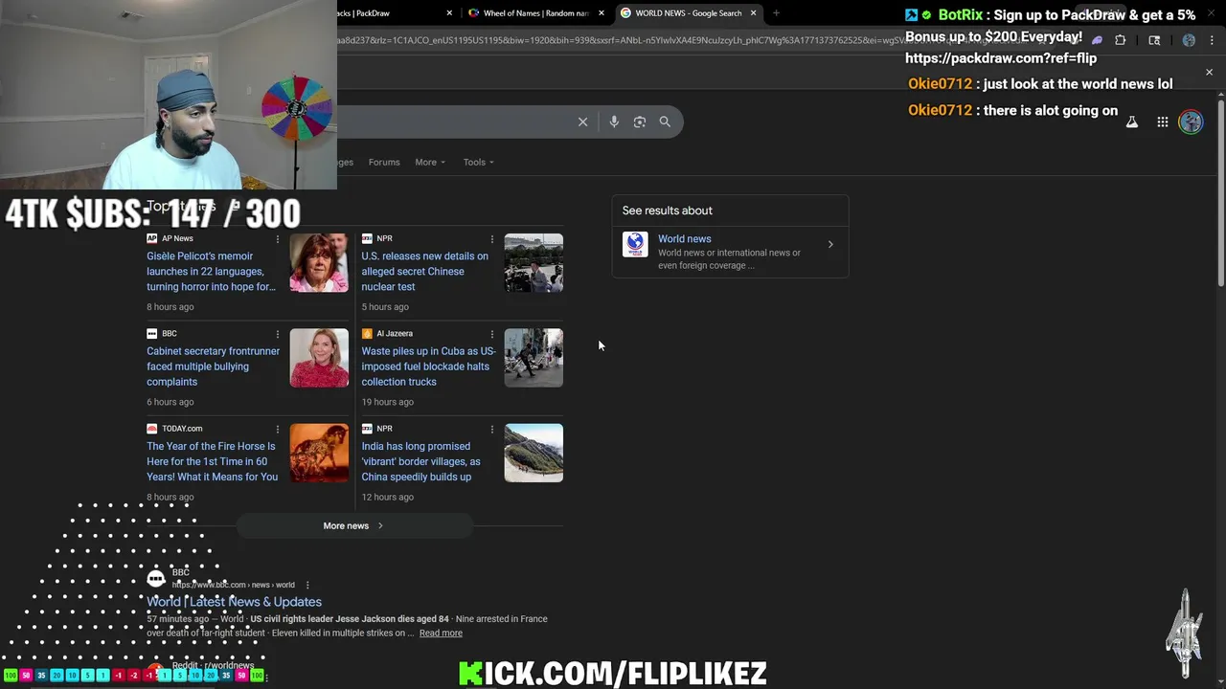Open the Search Labs flask icon
1226x689 pixels.
coord(1132,122)
